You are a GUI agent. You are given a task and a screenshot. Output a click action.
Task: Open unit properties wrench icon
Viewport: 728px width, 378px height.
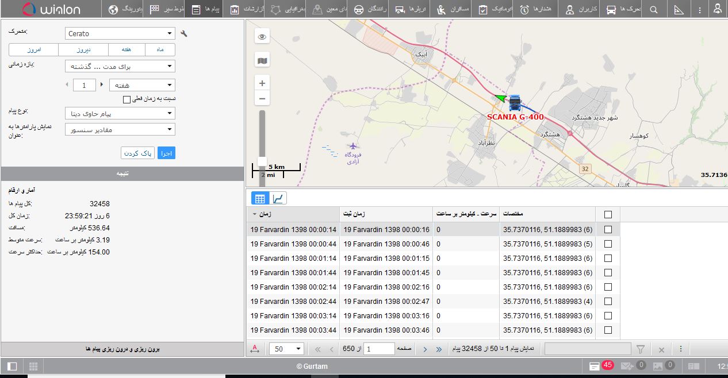[184, 34]
